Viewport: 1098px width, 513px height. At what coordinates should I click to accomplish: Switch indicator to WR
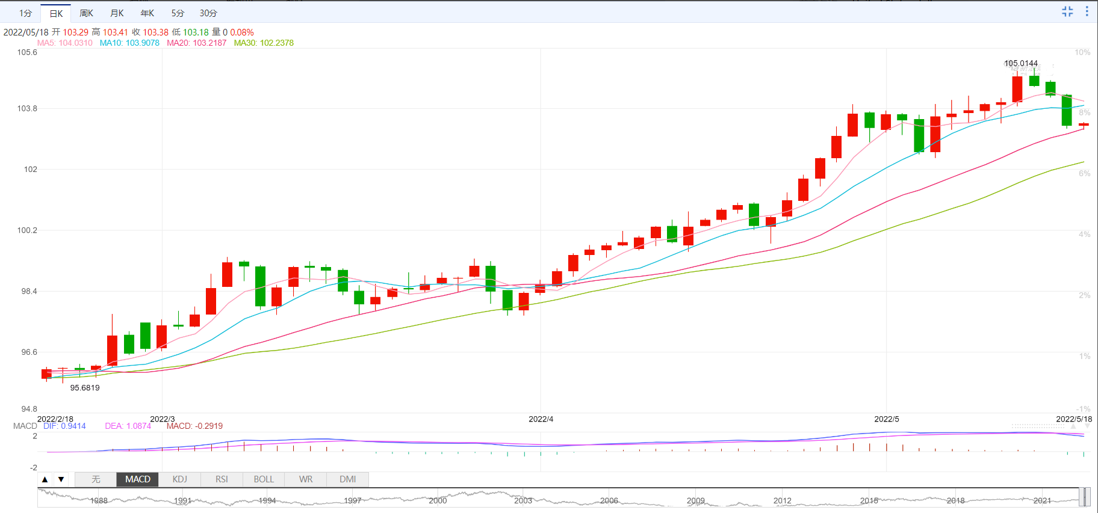(x=306, y=479)
